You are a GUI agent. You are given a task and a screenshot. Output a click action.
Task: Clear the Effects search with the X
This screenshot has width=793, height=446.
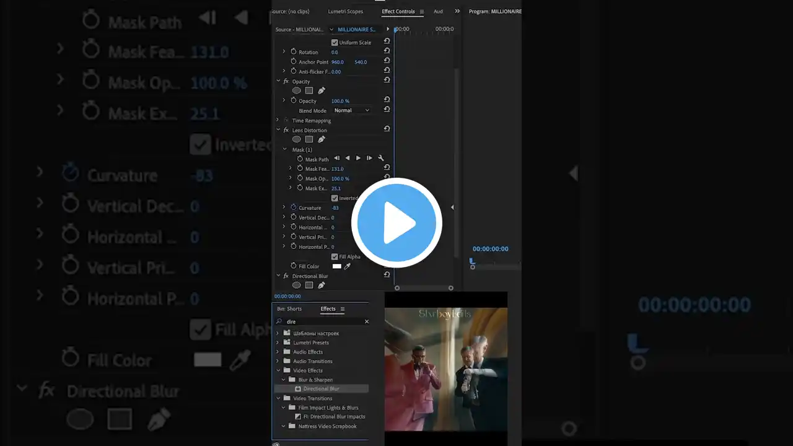pos(367,321)
